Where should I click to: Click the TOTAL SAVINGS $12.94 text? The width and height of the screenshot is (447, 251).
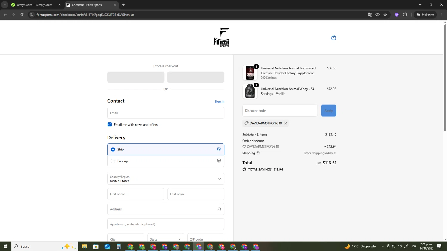(x=266, y=170)
